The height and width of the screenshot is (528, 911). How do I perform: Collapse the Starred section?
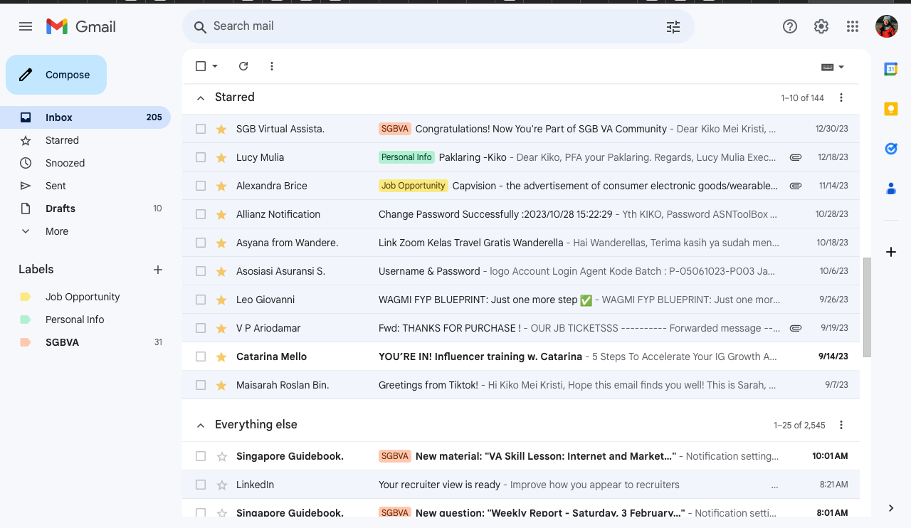coord(201,97)
